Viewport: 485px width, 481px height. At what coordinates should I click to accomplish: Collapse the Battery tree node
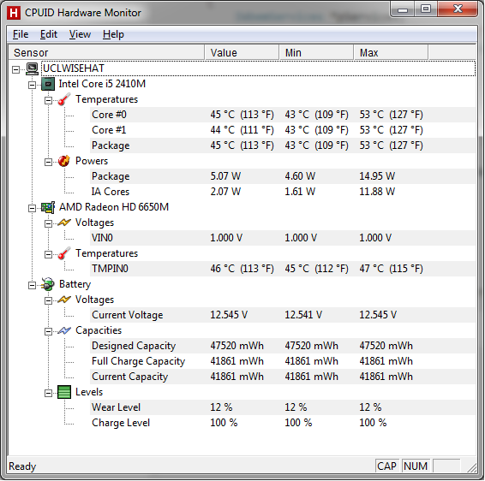(32, 285)
